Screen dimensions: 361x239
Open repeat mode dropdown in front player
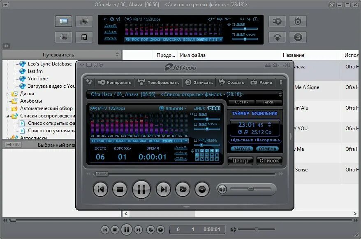(181, 153)
